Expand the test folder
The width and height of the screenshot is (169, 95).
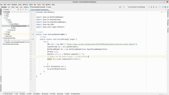[5, 32]
